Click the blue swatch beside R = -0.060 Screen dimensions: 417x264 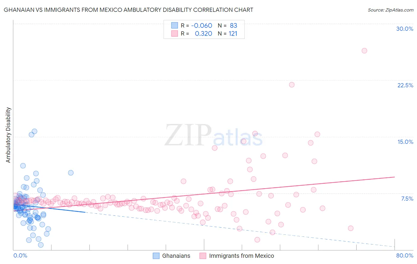click(174, 25)
